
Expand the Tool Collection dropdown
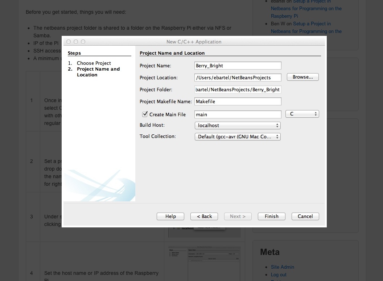pyautogui.click(x=238, y=137)
